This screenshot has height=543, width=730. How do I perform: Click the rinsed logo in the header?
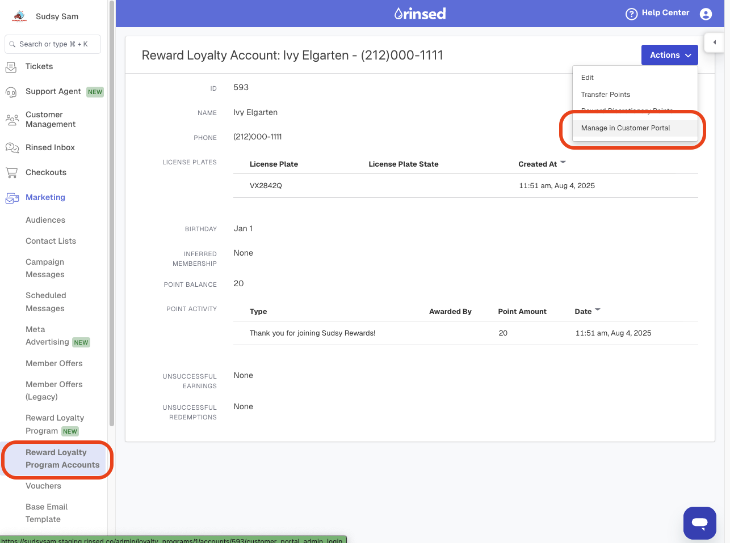coord(420,14)
